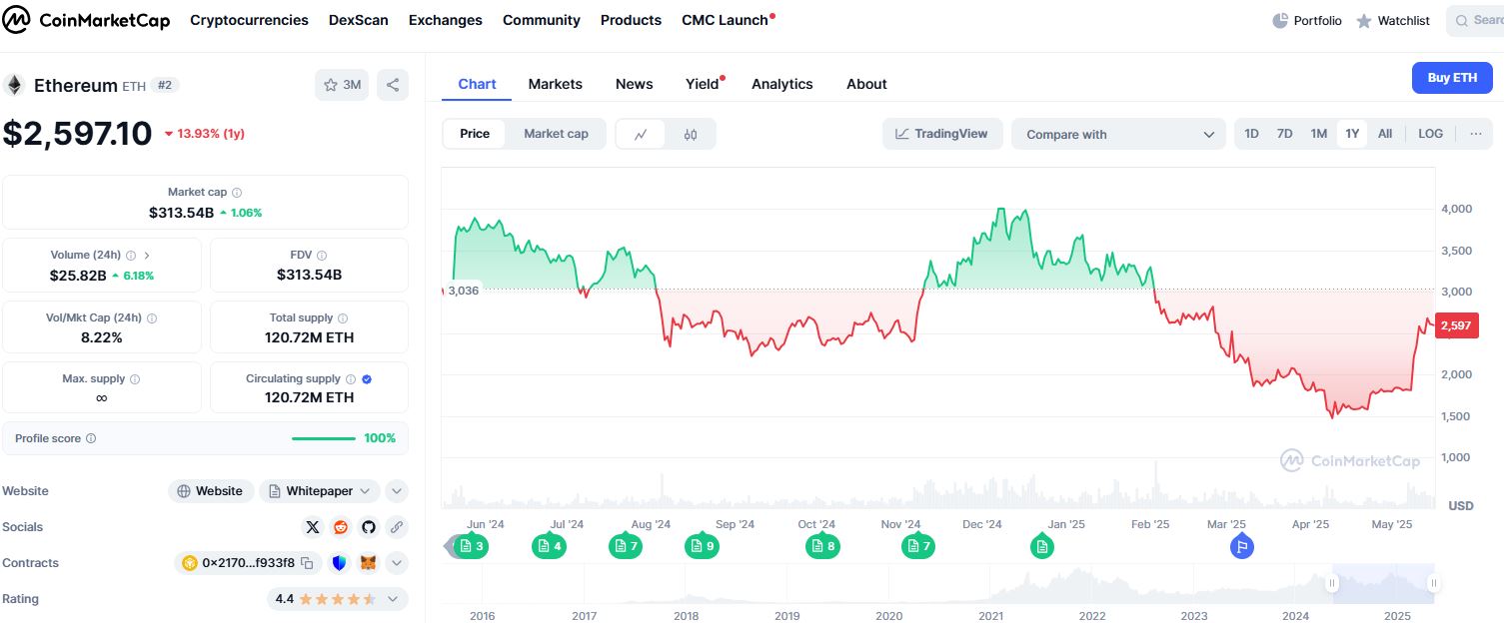The width and height of the screenshot is (1504, 623).
Task: Click the Jul '24 news marker 4
Action: pos(549,546)
